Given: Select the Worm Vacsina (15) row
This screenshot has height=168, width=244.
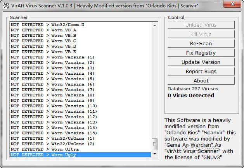Looking at the screenshot, I should click(81, 133).
